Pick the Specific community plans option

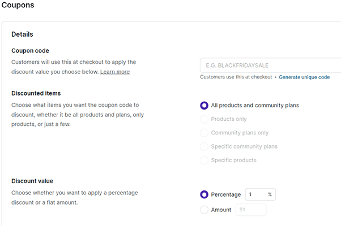[x=204, y=146]
